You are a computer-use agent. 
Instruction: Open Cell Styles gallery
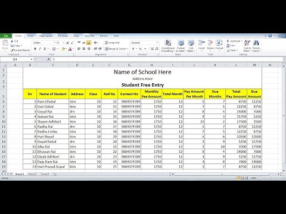(191, 46)
